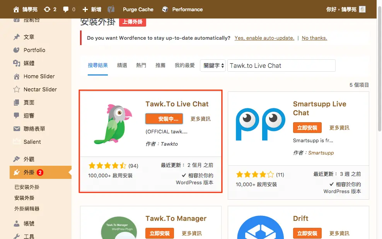Click the Performance cube icon

(x=165, y=9)
